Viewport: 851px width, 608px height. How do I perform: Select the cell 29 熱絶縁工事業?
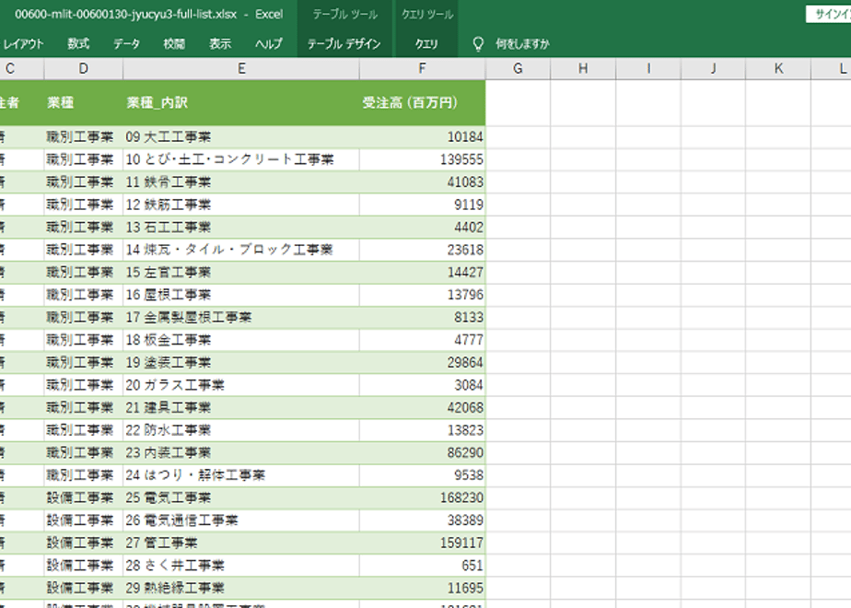(241, 588)
